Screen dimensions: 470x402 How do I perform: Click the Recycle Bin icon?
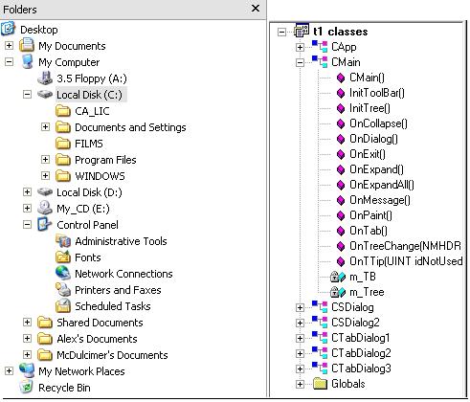[x=27, y=387]
